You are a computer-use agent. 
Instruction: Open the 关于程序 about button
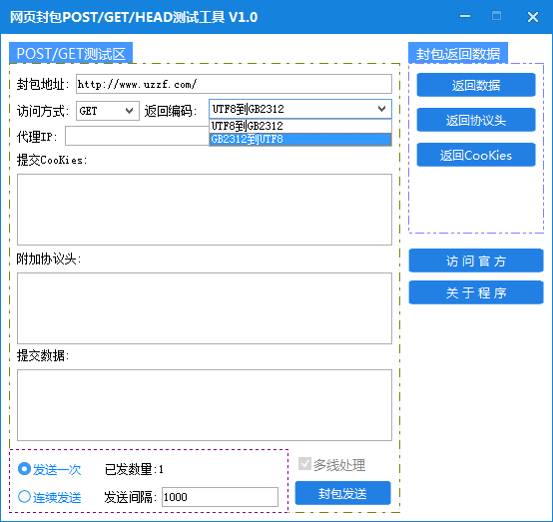click(x=476, y=292)
